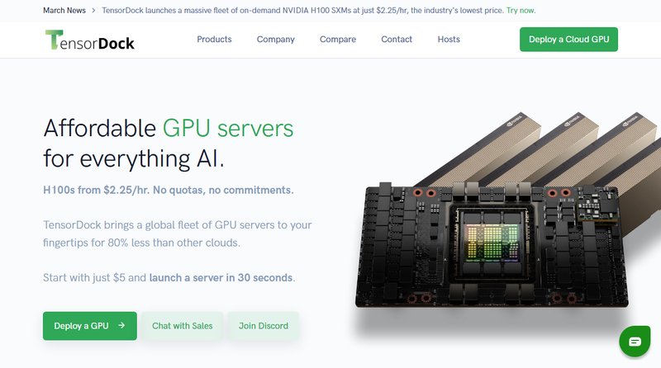Image resolution: width=661 pixels, height=368 pixels.
Task: Click the bold launch a server in 30 seconds text
Action: 221,278
